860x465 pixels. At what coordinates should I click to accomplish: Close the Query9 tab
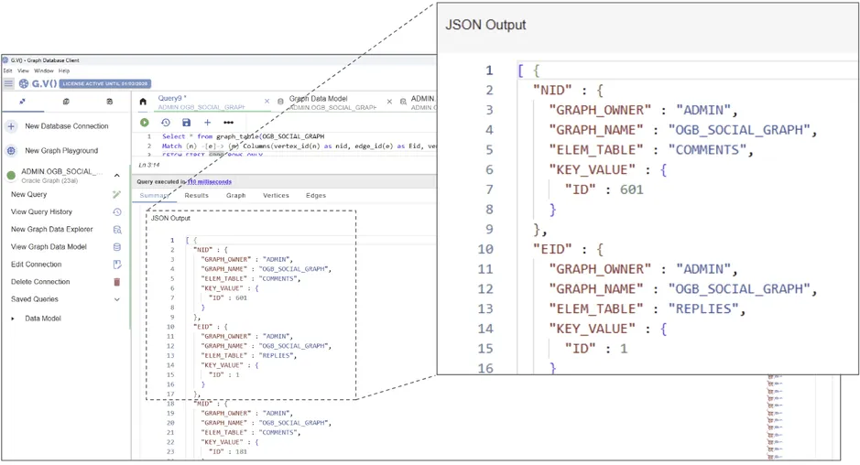point(267,102)
